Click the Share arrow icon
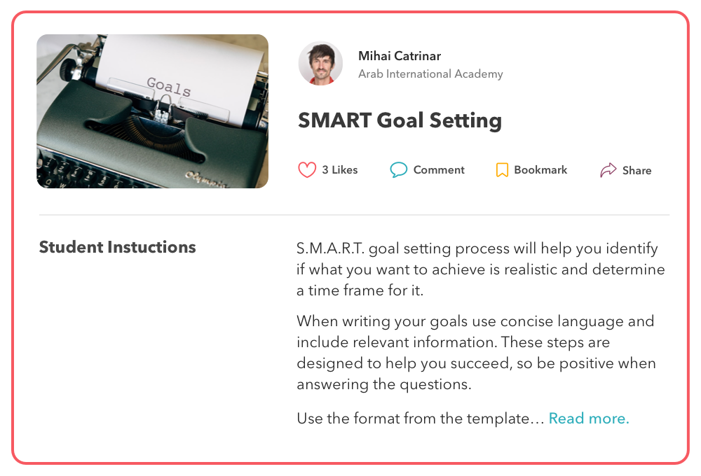This screenshot has height=476, width=701. (608, 169)
